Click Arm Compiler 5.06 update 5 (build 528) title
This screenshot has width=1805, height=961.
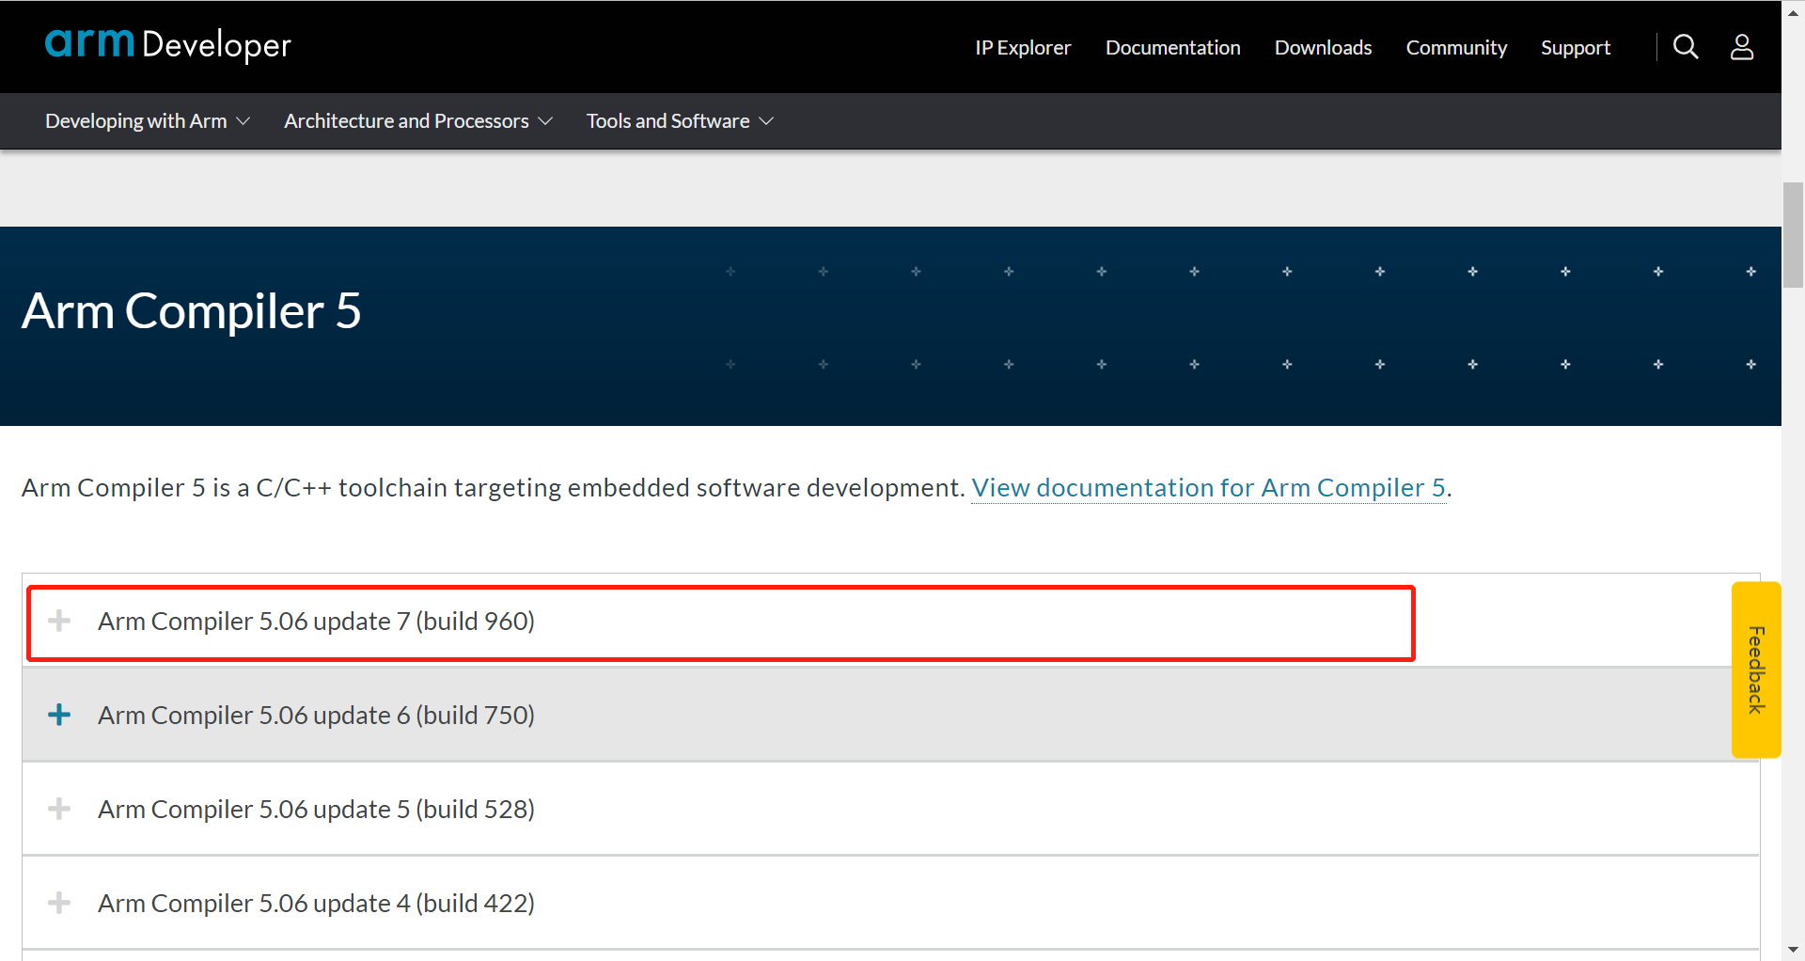point(316,809)
